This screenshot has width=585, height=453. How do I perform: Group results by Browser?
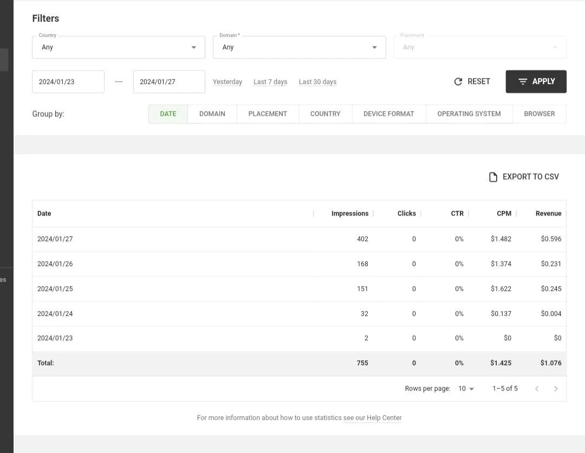539,114
